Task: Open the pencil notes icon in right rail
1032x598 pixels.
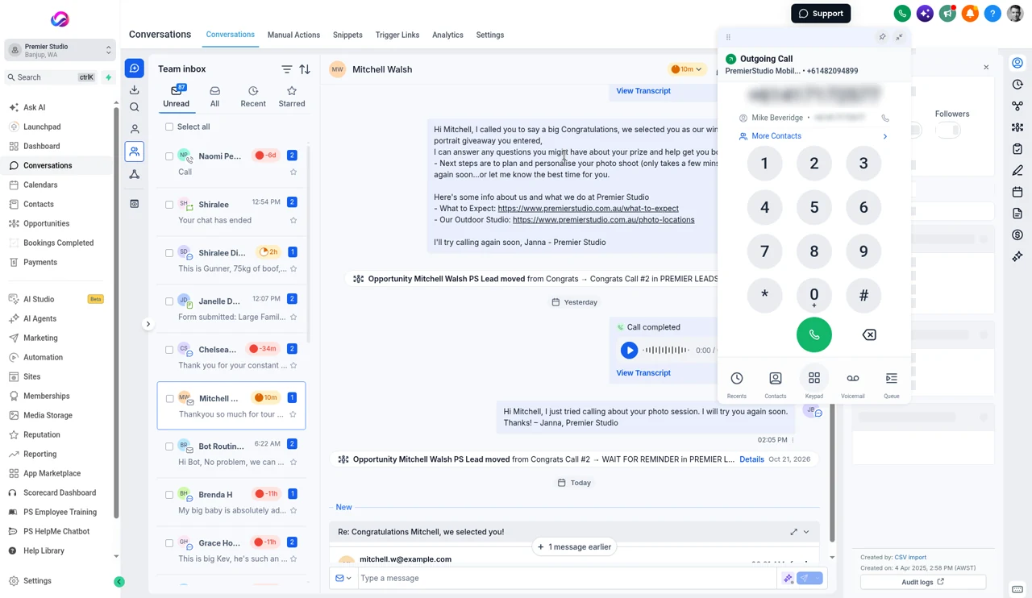Action: (1017, 170)
